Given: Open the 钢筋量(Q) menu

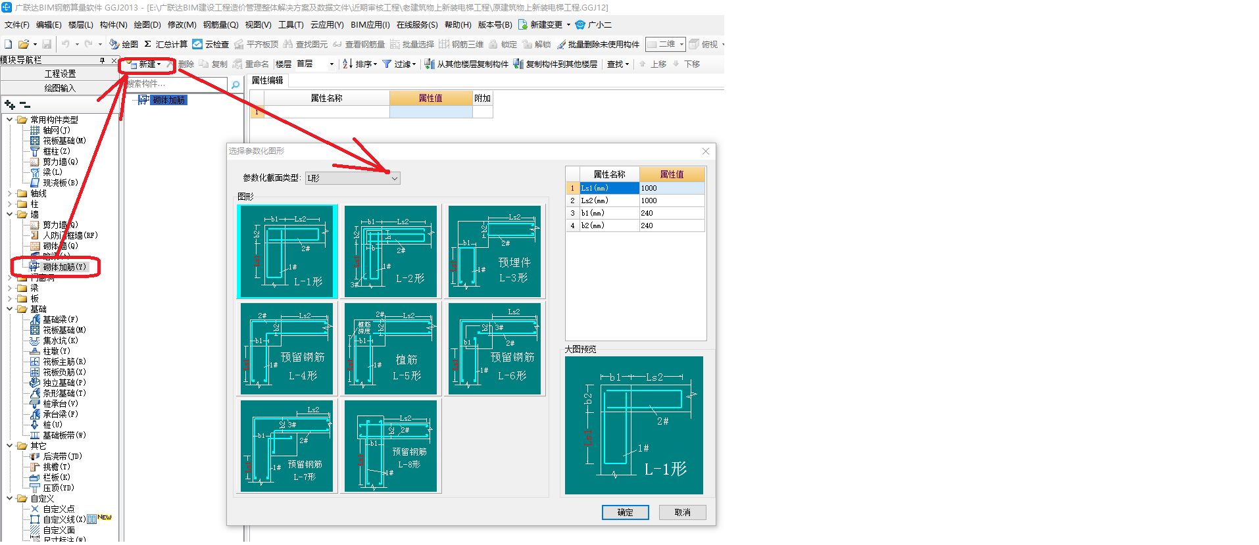Looking at the screenshot, I should 220,25.
